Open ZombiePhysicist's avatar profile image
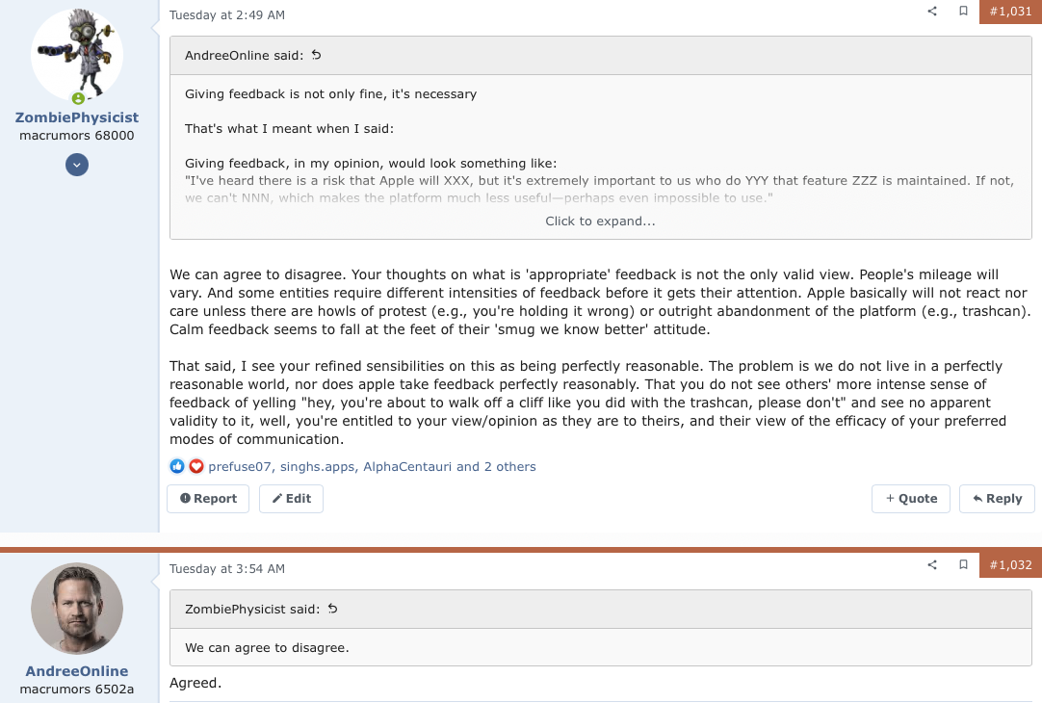The height and width of the screenshot is (703, 1042). (77, 55)
